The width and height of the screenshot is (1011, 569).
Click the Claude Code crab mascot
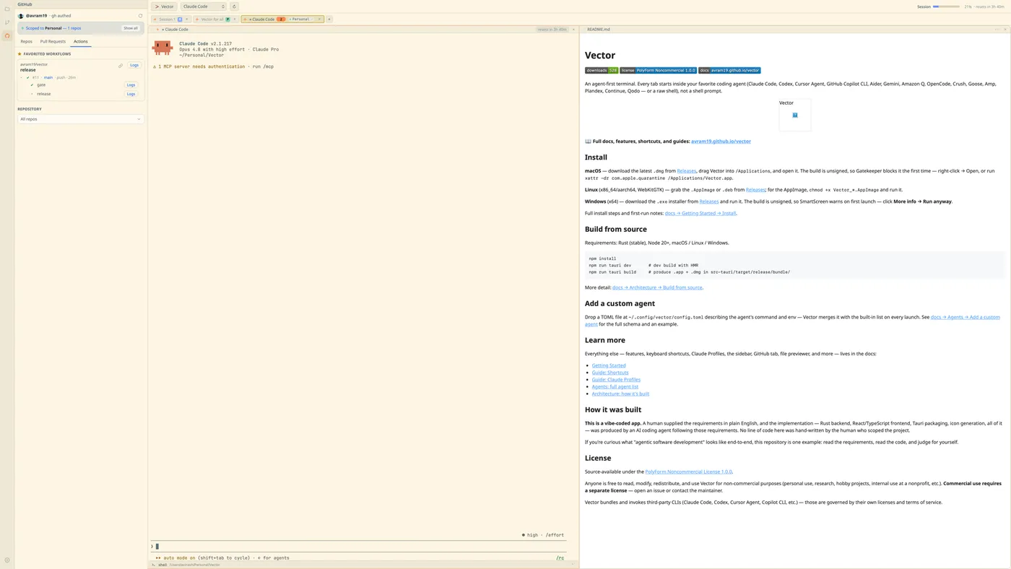point(162,48)
